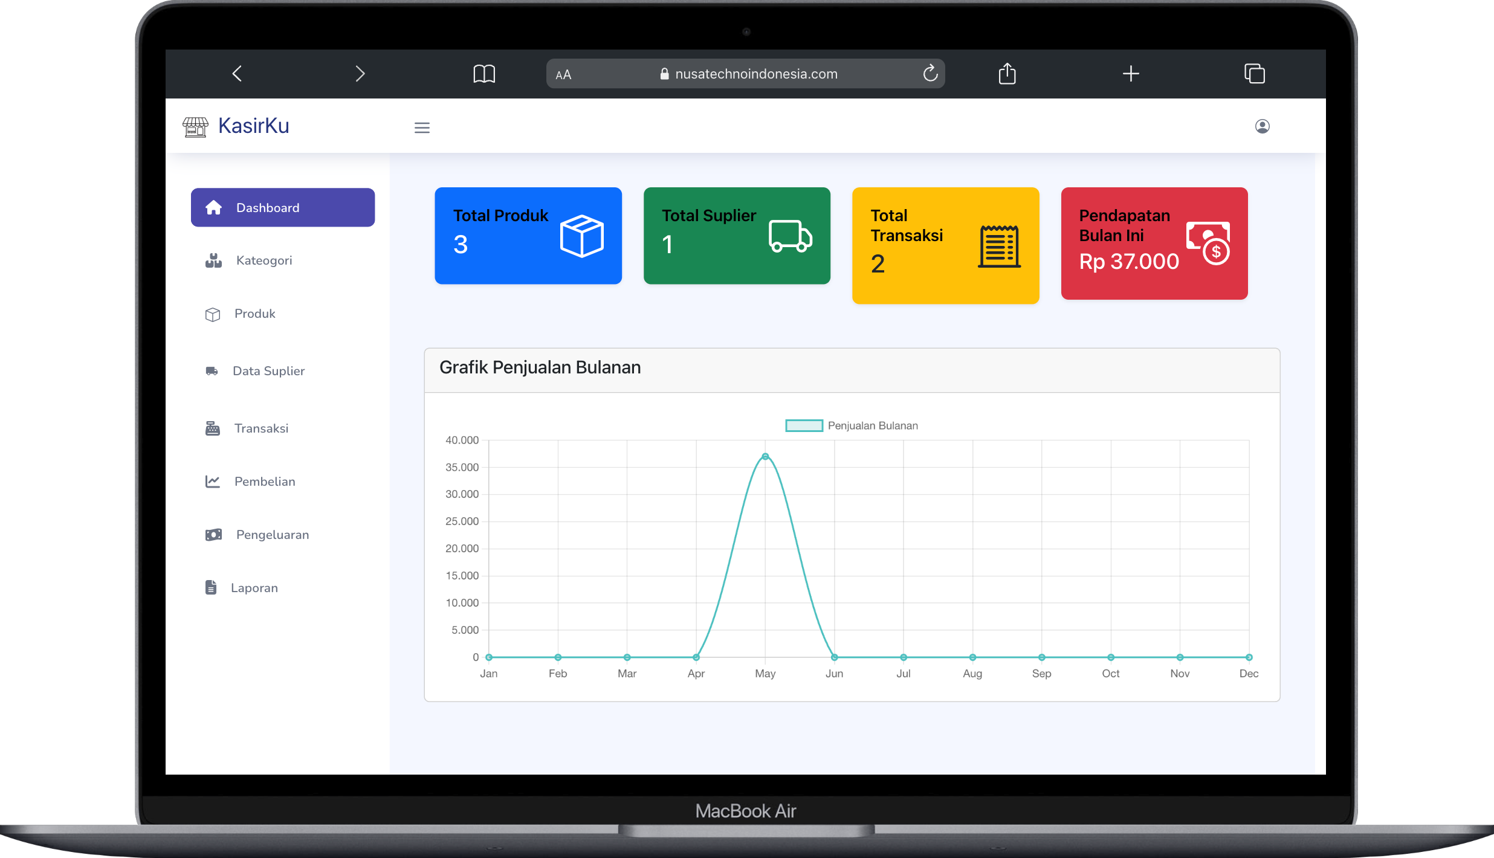
Task: Click the nusatechnoindonesia.com address bar
Action: click(755, 74)
